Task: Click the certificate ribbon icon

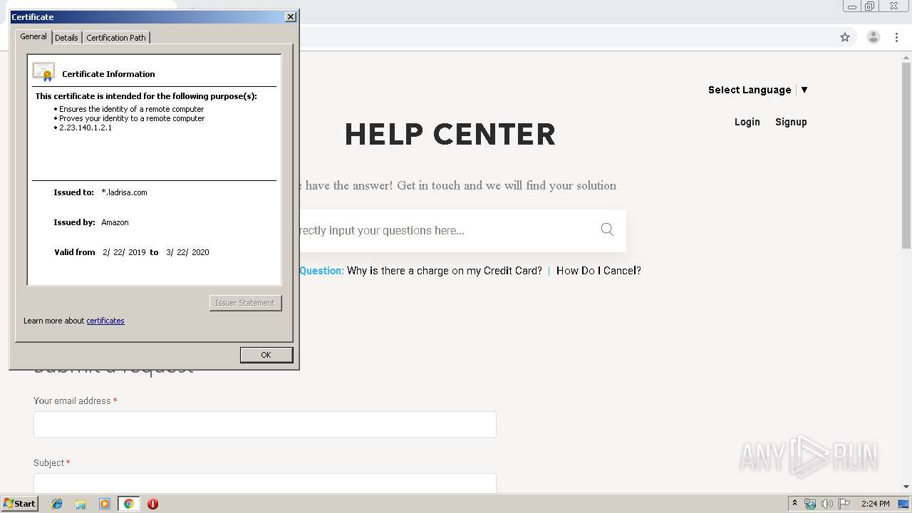Action: coord(43,72)
